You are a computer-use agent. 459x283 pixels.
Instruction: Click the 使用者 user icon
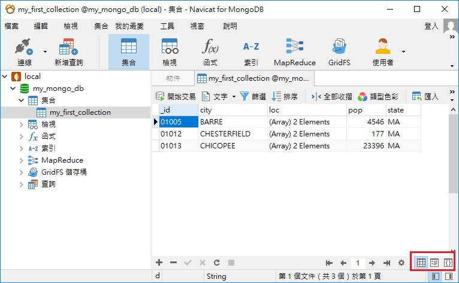click(x=382, y=48)
